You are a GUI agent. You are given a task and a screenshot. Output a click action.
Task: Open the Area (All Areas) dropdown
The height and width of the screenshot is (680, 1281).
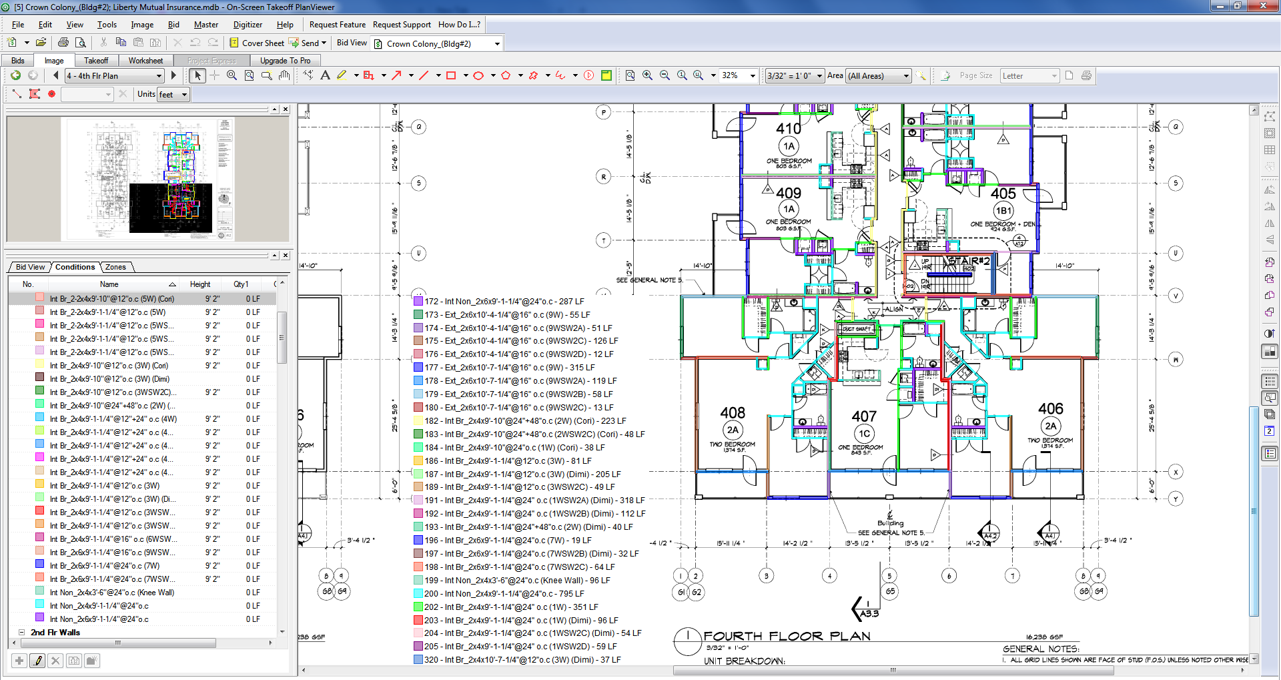click(879, 76)
